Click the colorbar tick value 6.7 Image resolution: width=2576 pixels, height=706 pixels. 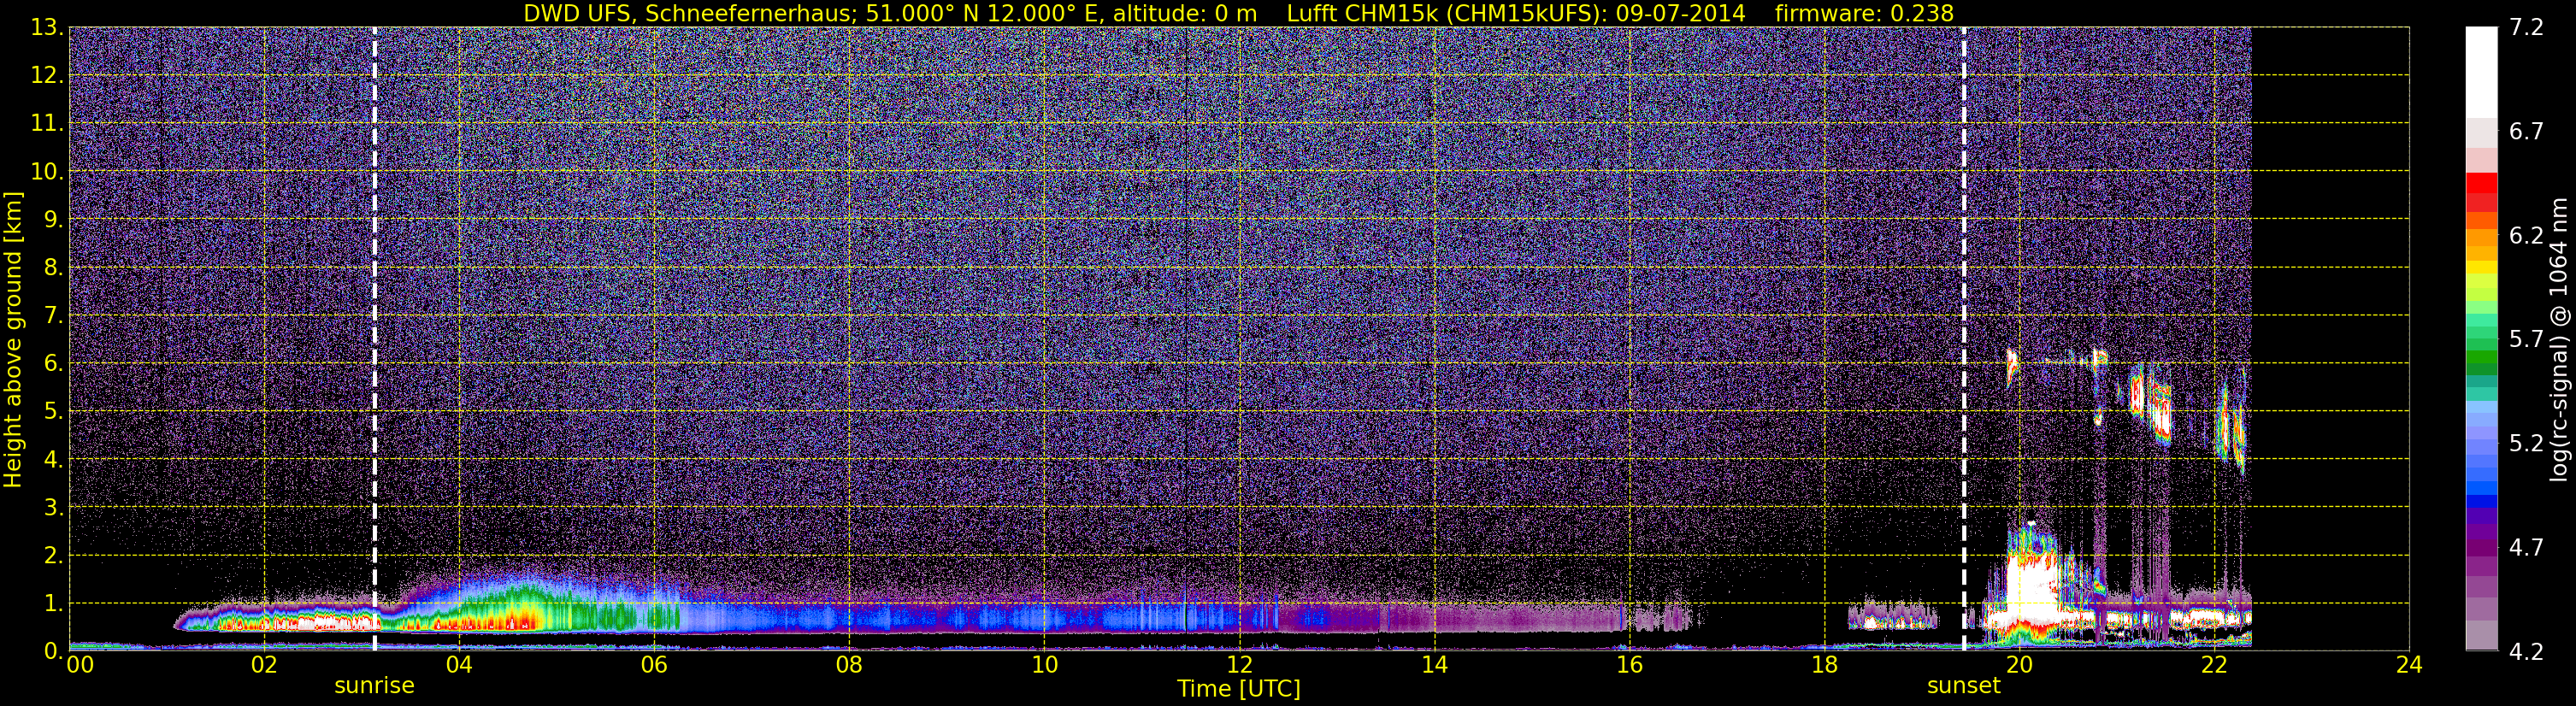click(x=2526, y=131)
